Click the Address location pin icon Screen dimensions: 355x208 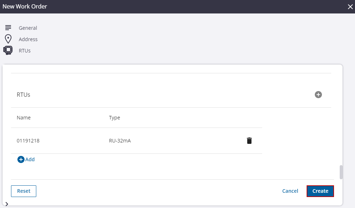pos(8,39)
